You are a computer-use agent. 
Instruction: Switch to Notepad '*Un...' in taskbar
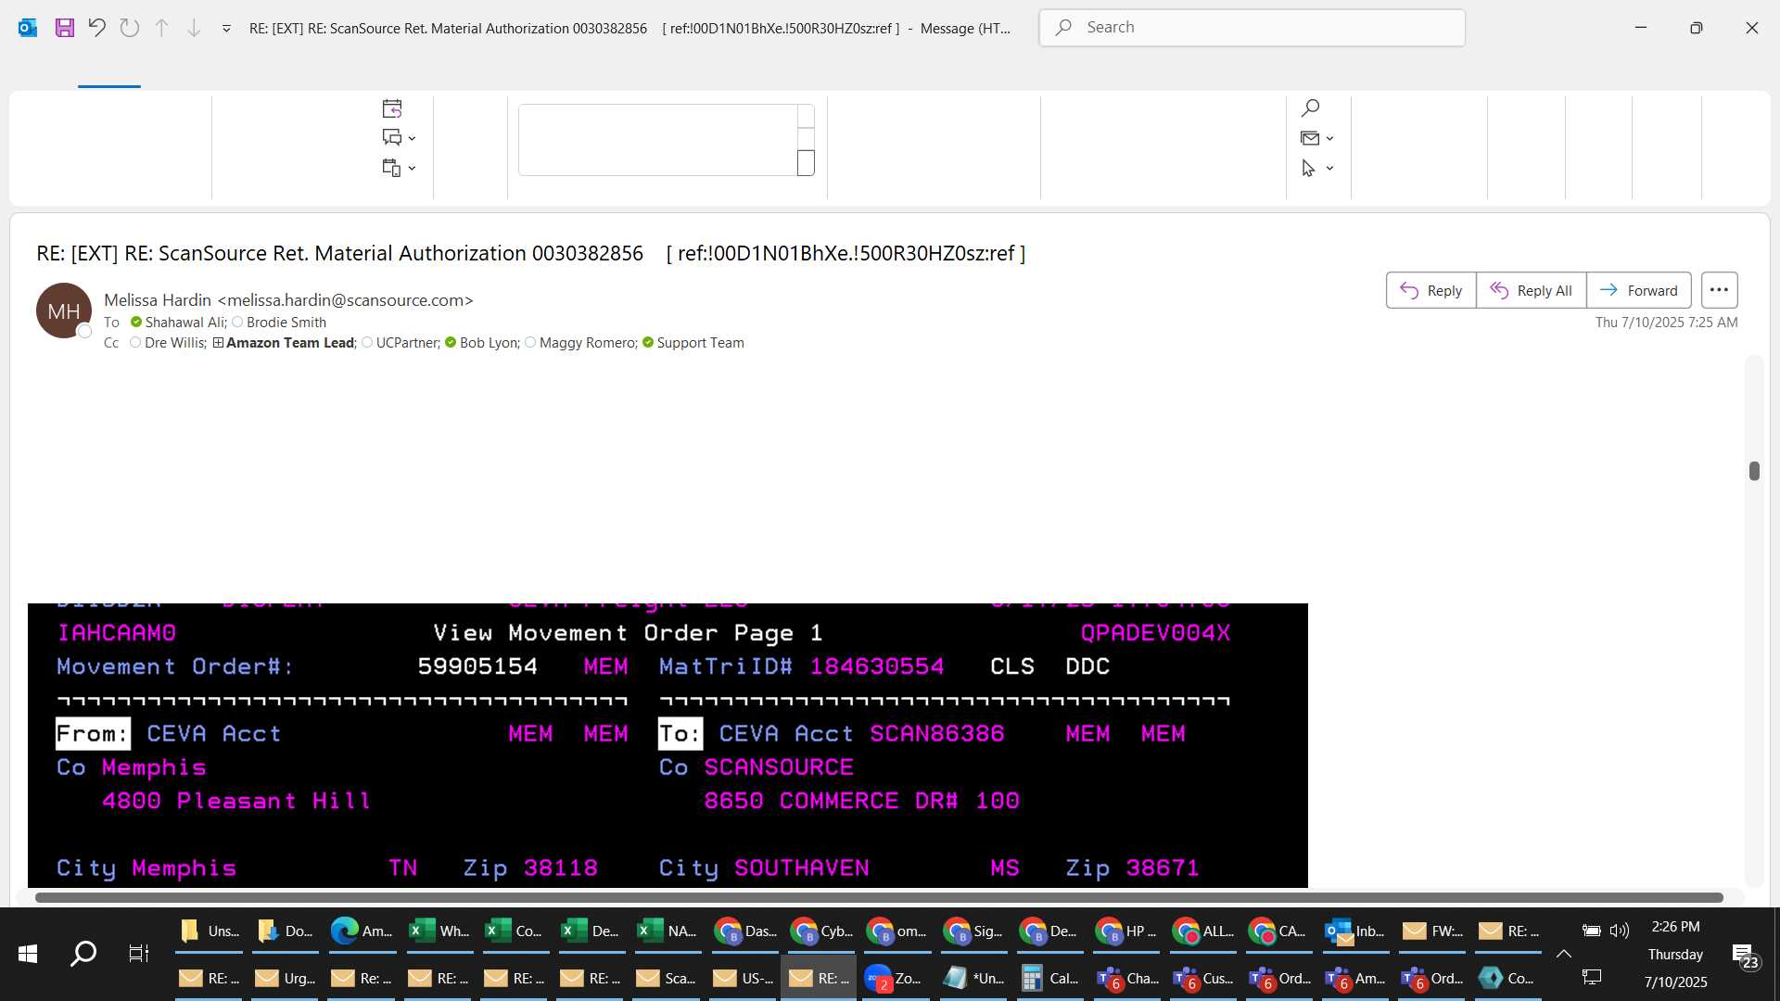(973, 978)
